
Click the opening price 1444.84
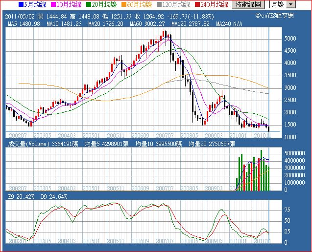[x=56, y=17]
